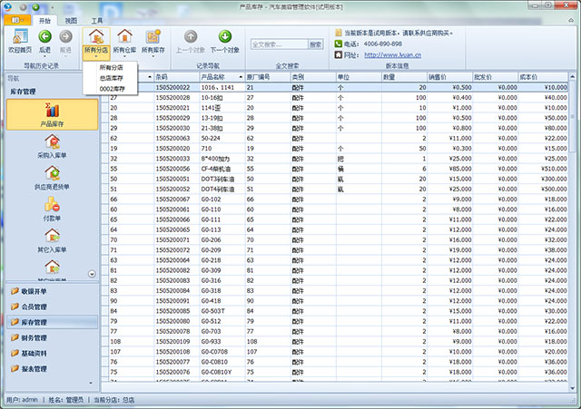Click product name cell G0-503T
This screenshot has height=409, width=581.
pos(222,311)
